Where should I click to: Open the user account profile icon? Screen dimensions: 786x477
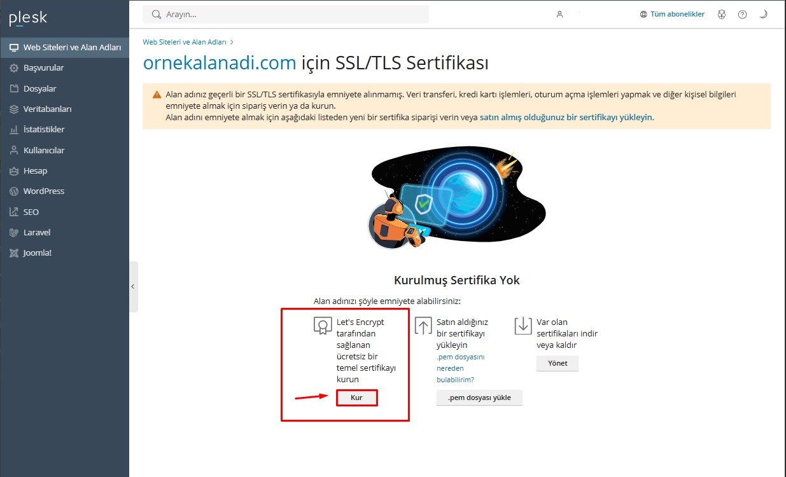pyautogui.click(x=559, y=15)
